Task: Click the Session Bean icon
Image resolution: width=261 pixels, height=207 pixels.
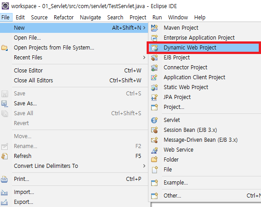Action: pos(154,130)
